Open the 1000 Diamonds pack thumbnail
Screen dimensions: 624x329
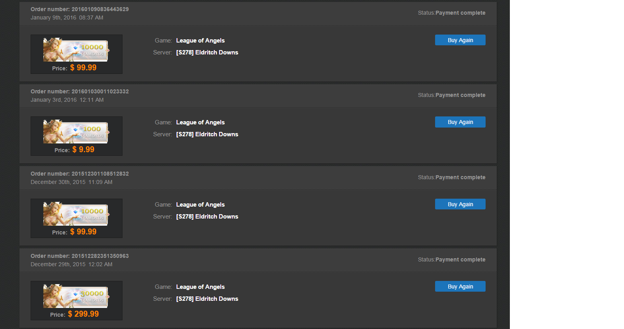76,132
